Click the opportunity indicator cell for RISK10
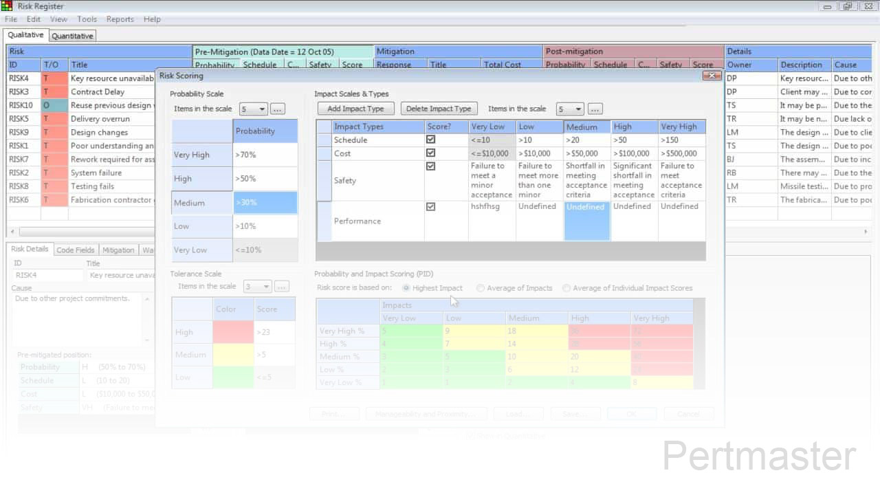Screen dimensions: 880x495 (x=55, y=105)
